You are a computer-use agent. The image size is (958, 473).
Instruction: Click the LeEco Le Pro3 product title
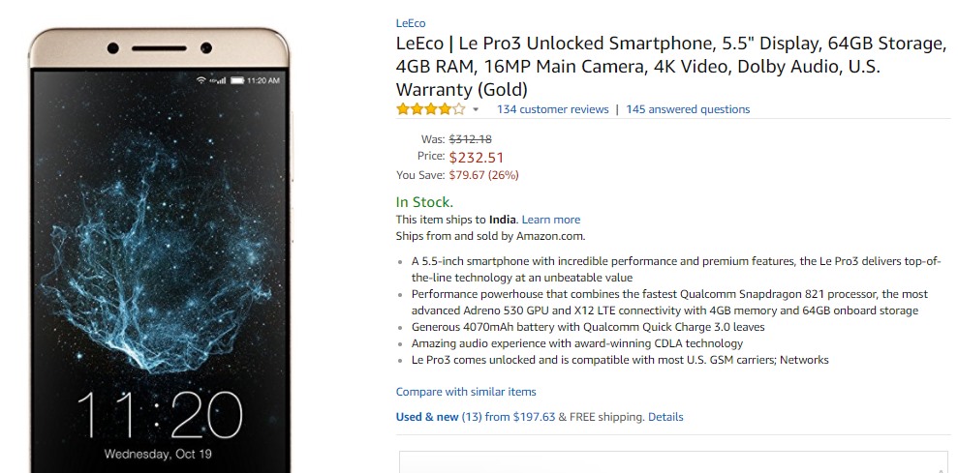[671, 67]
